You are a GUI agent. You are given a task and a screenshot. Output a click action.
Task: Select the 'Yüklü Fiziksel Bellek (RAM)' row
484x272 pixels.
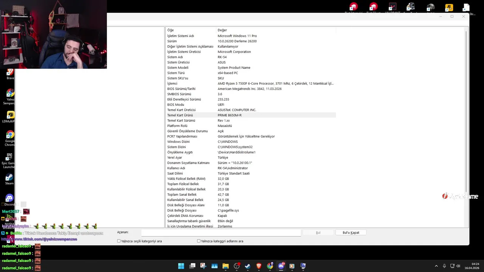coord(251,179)
